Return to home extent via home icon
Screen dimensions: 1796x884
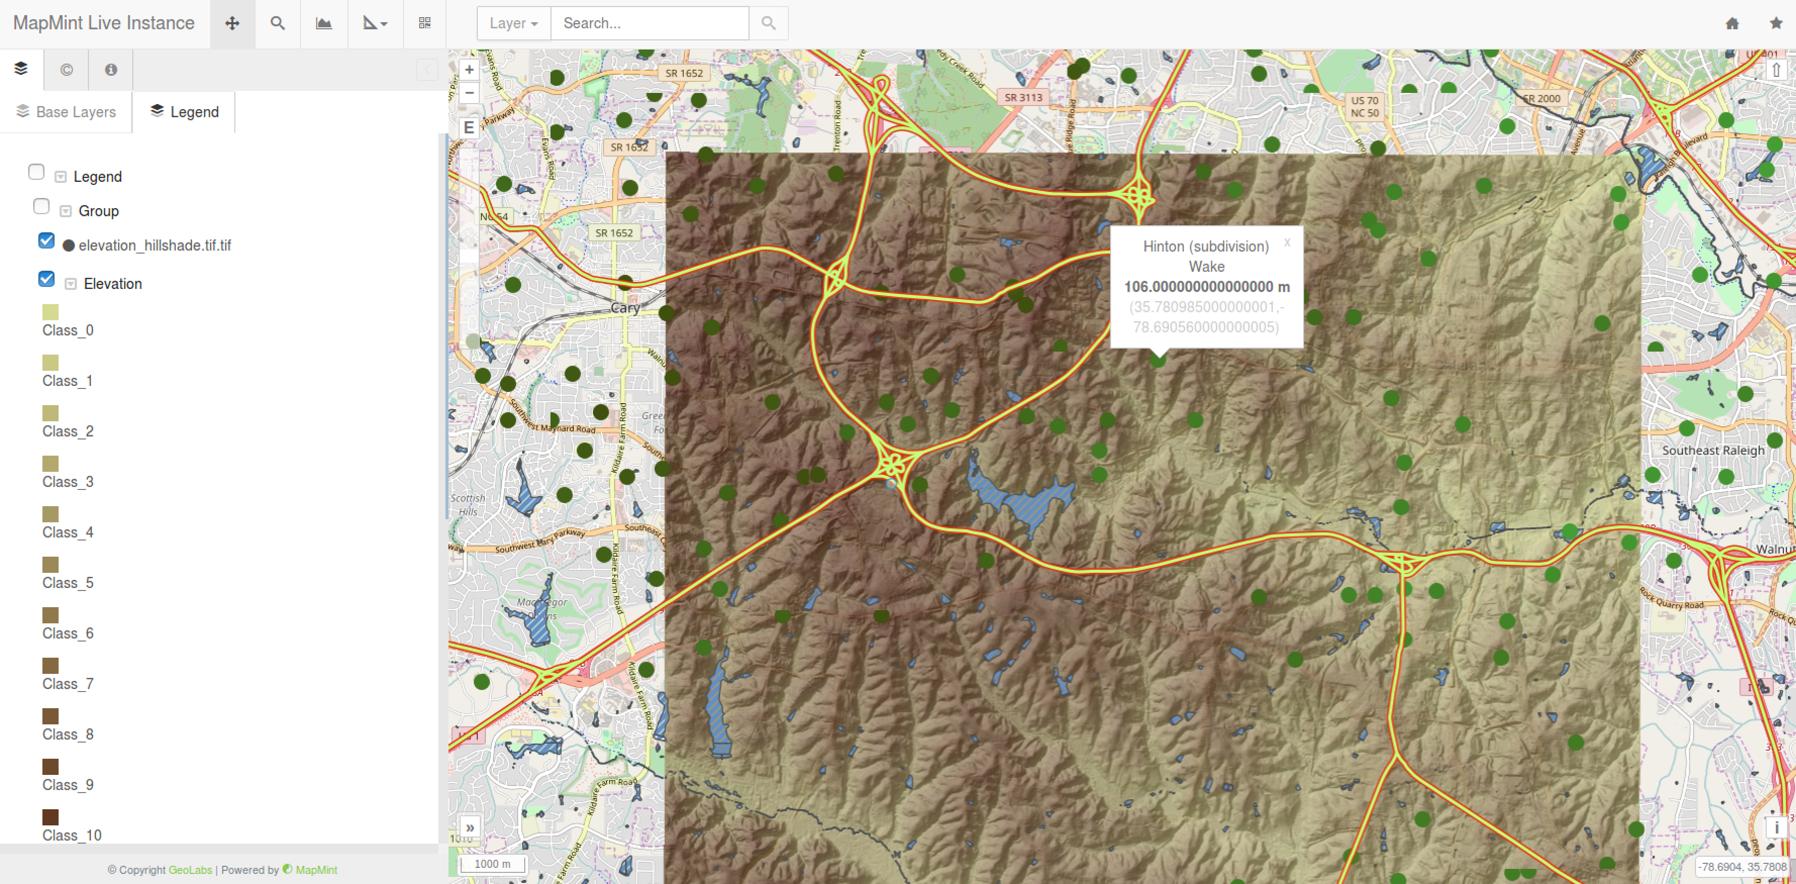(1732, 23)
